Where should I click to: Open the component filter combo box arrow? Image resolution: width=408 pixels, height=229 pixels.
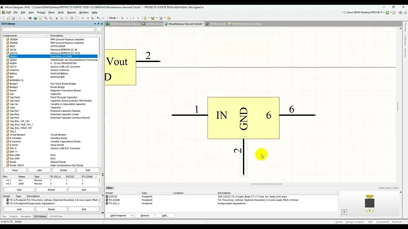[93, 30]
